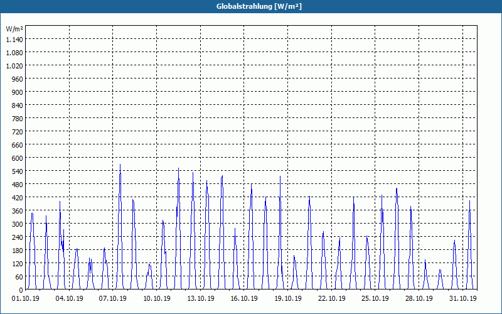
Task: Click the 180 y-axis value
Action: pyautogui.click(x=18, y=250)
